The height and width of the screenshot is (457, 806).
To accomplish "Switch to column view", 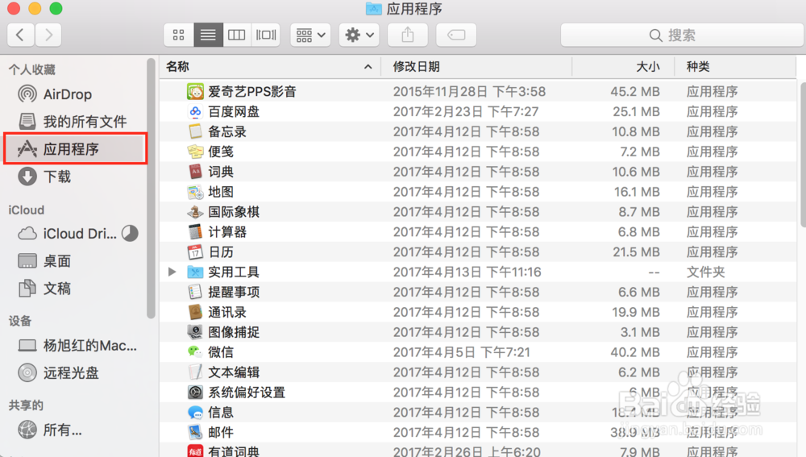I will point(236,35).
